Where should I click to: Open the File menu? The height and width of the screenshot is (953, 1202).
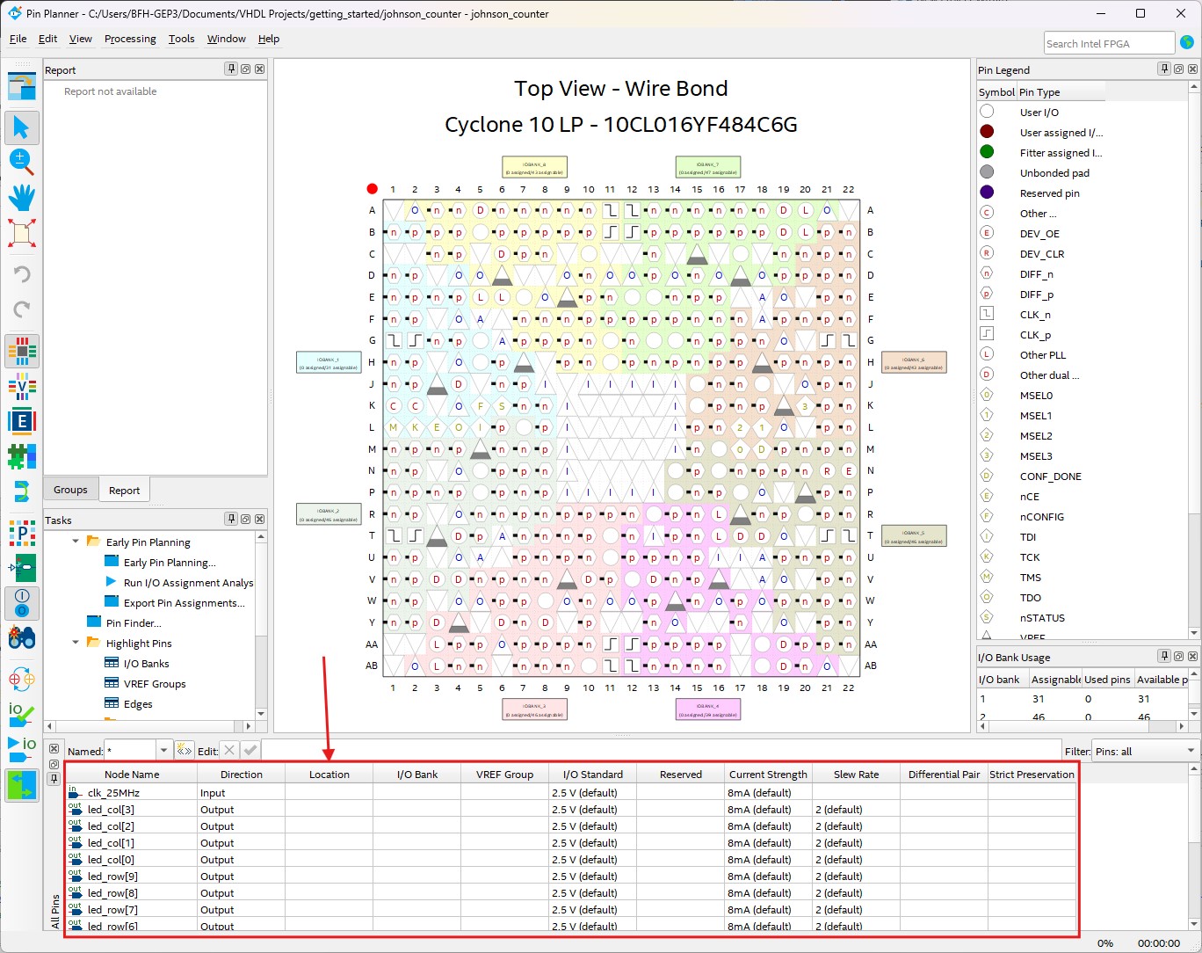coord(18,39)
